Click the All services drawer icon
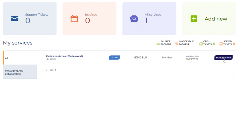238x118 pixels. (x=134, y=19)
